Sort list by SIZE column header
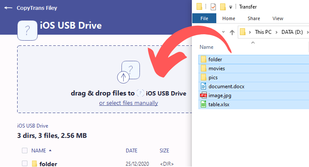Screen dimensions: 309x167 click(x=164, y=150)
